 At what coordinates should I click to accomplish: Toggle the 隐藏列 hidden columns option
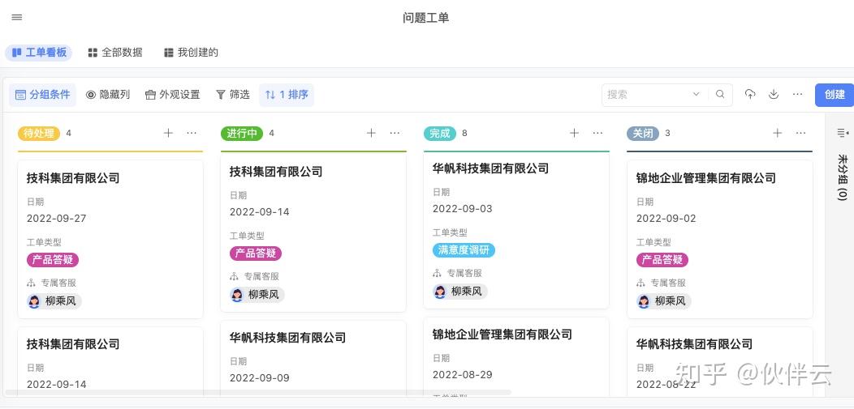(108, 95)
